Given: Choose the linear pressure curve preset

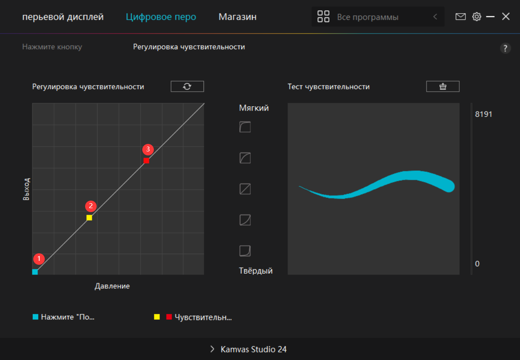Looking at the screenshot, I should [x=245, y=189].
